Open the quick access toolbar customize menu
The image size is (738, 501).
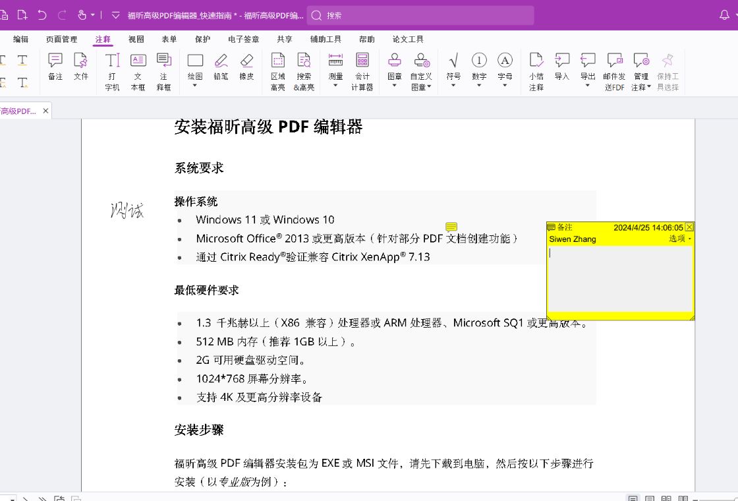(115, 15)
